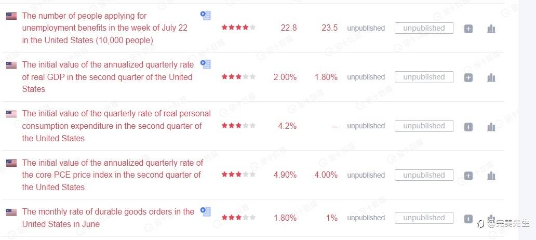Viewport: 536px width, 240px height.
Task: Open video explainer icon for unemployment benefits row
Action: tap(206, 16)
